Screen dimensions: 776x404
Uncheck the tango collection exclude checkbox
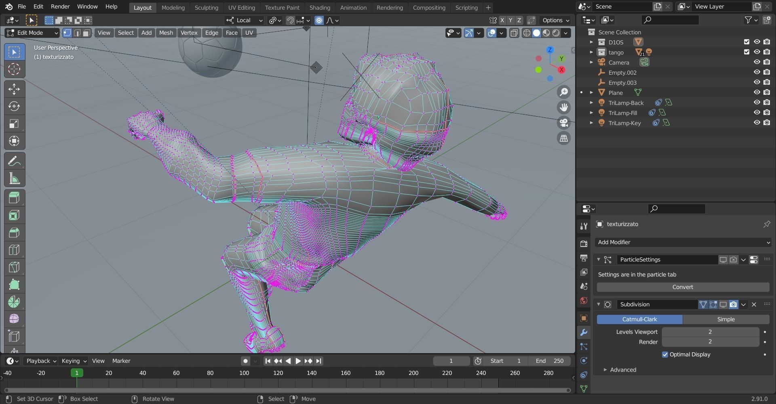point(746,52)
